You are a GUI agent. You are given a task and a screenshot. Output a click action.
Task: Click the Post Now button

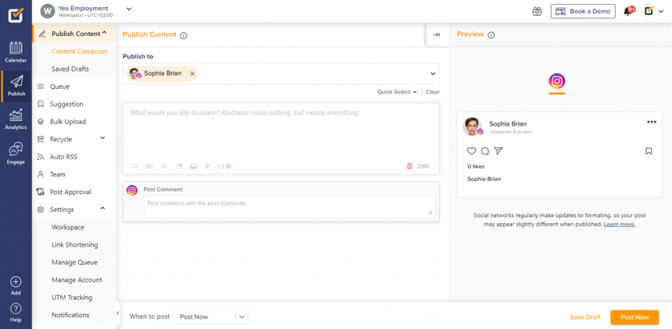(634, 317)
